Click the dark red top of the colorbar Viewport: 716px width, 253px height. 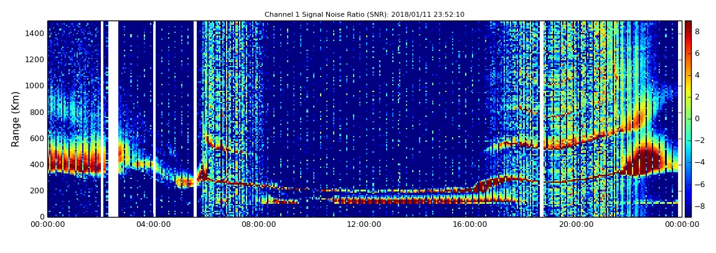click(688, 25)
